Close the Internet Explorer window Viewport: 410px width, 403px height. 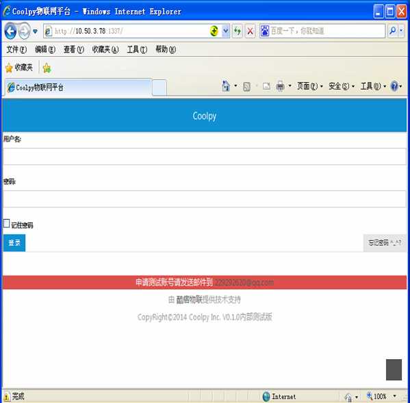click(401, 11)
